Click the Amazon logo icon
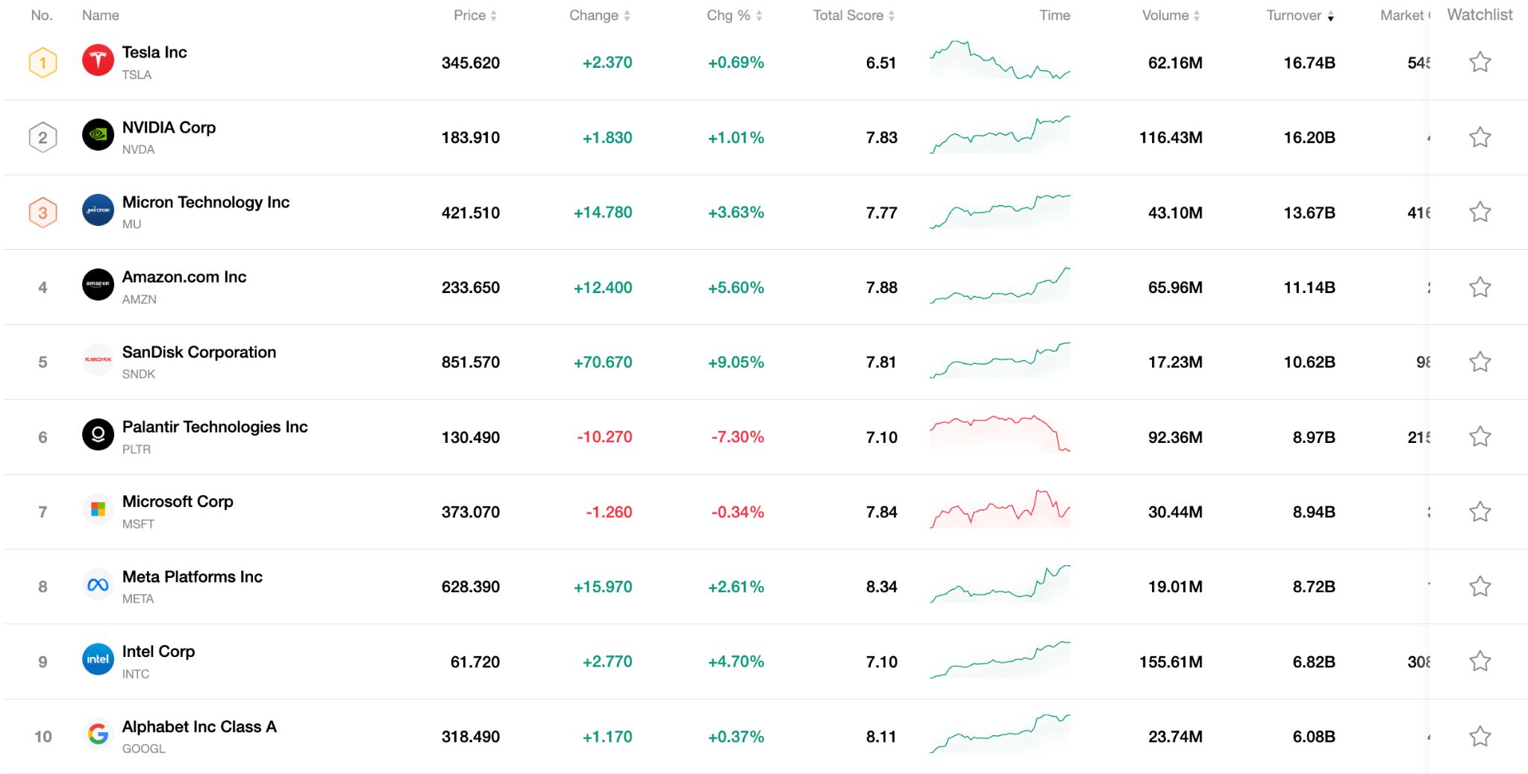Screen dimensions: 1528x774 [x=98, y=286]
